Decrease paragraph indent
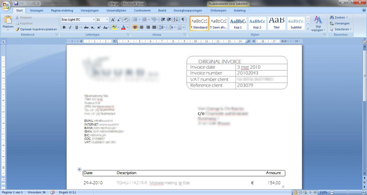367x195 pixels. (x=163, y=20)
